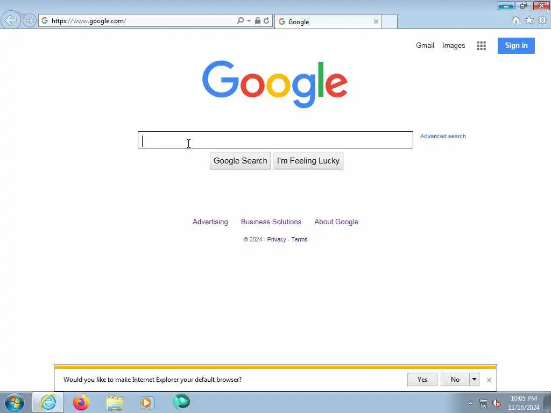551x413 pixels.
Task: Click the Google logo
Action: point(275,84)
